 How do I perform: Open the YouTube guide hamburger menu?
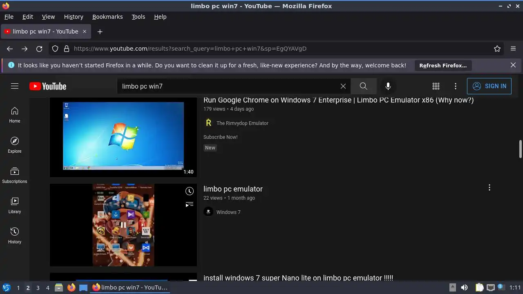pos(15,86)
